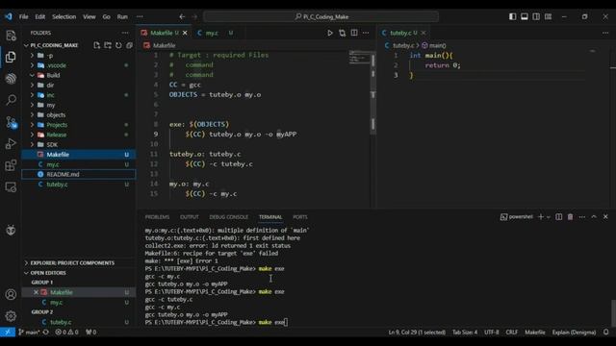616x346 pixels.
Task: Collapse the Open Editors section
Action: [79, 273]
